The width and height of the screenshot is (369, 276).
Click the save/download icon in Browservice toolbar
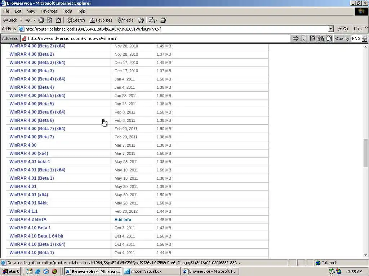coord(312,38)
